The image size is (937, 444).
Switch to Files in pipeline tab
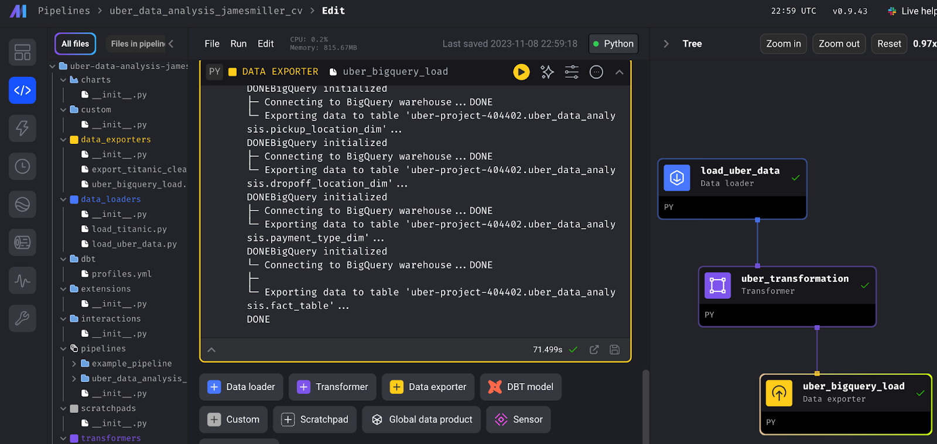pyautogui.click(x=138, y=44)
